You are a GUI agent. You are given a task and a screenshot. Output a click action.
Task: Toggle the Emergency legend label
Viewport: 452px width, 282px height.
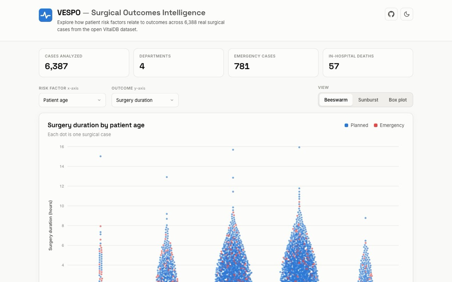[392, 125]
